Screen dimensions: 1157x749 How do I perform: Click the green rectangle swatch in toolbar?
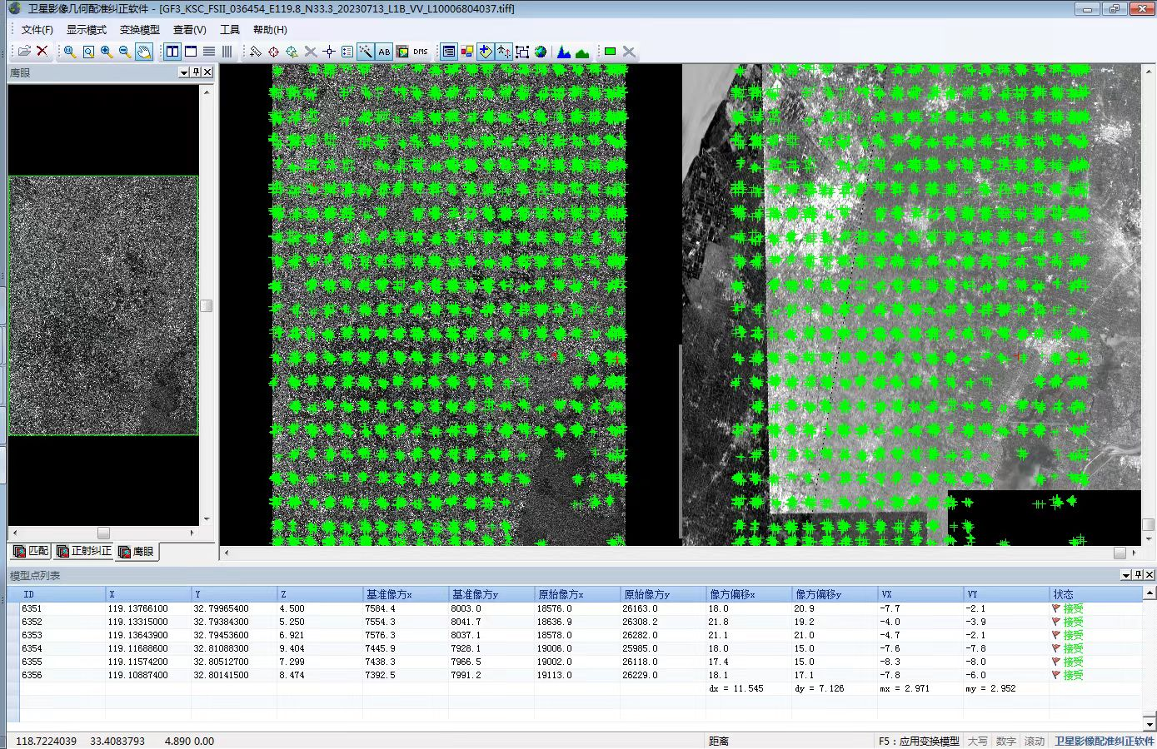click(610, 52)
